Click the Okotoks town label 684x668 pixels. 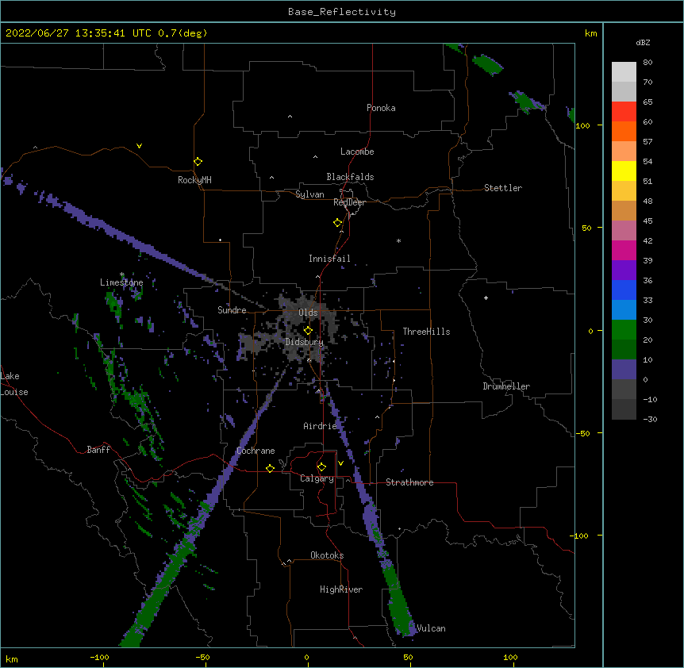[327, 555]
